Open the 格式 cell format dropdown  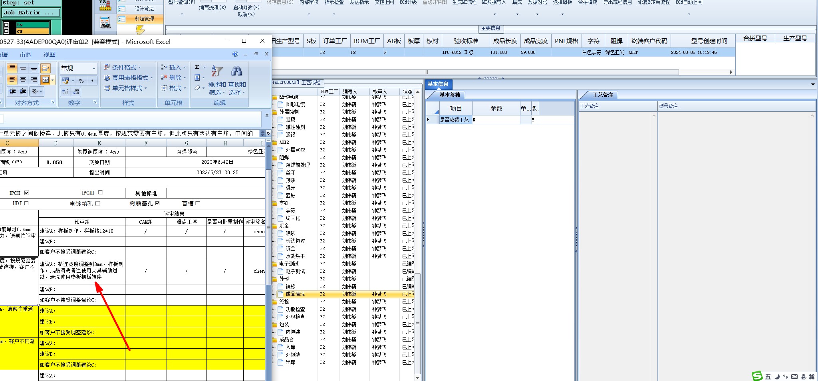click(173, 88)
